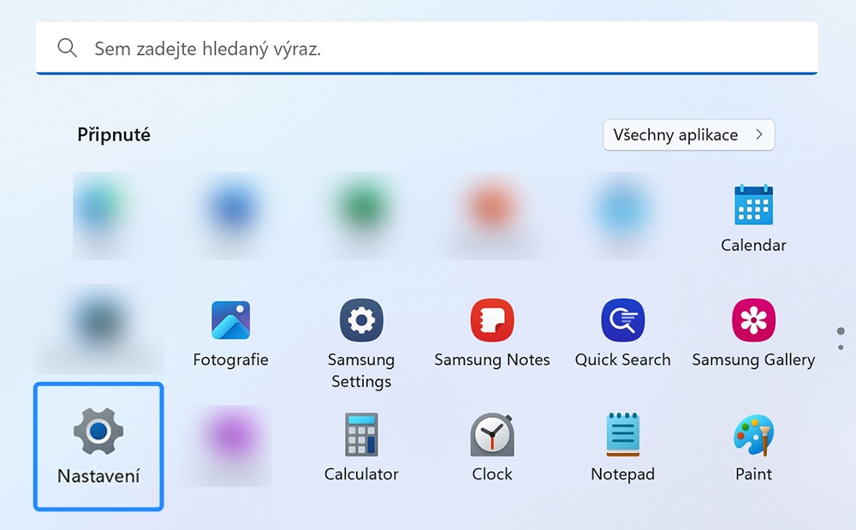This screenshot has width=856, height=530.
Task: Launch the Notepad app
Action: click(x=622, y=434)
